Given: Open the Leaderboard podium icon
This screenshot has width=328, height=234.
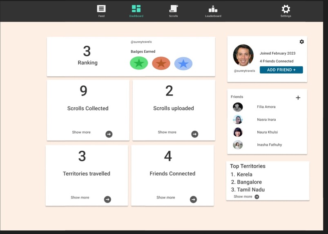Looking at the screenshot, I should pyautogui.click(x=213, y=9).
